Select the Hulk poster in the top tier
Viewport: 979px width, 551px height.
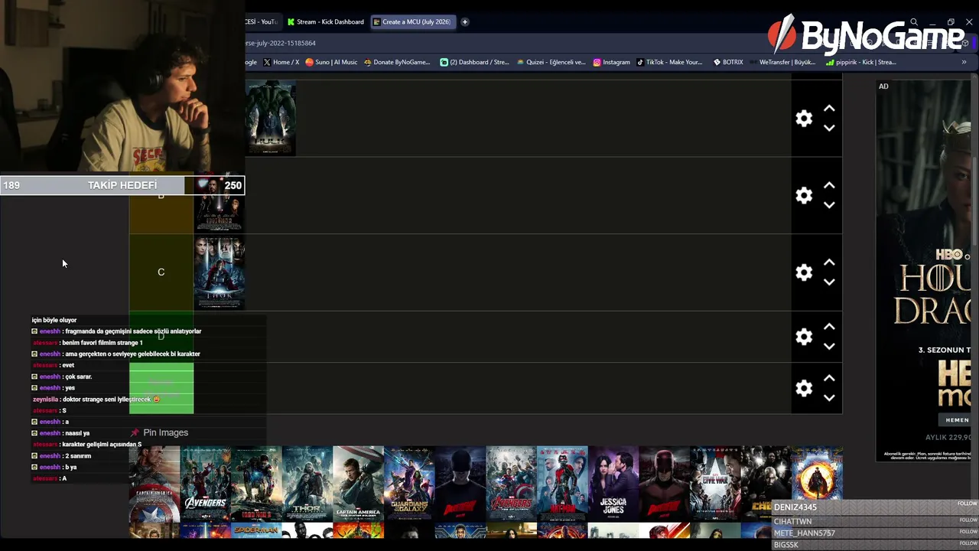(x=271, y=119)
